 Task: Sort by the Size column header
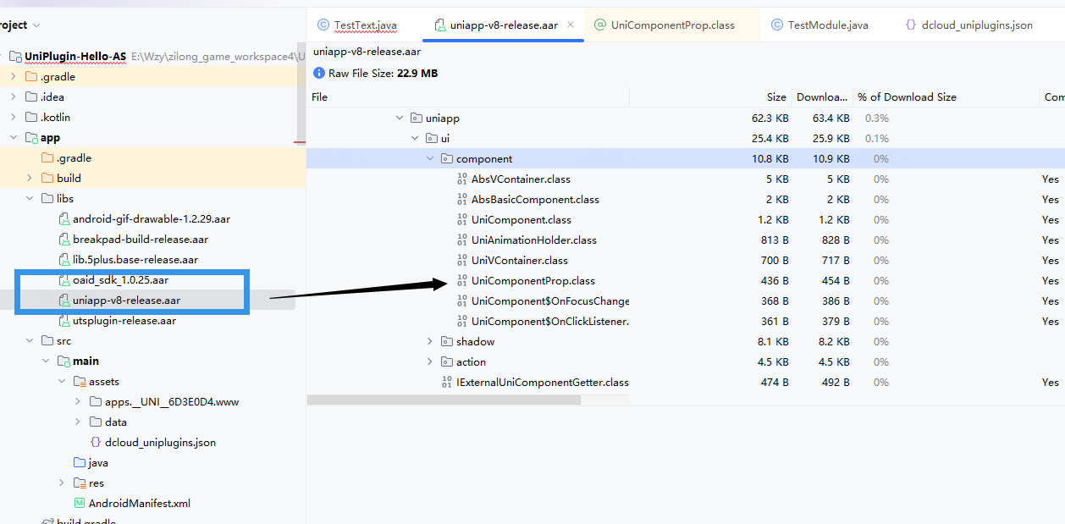pos(775,97)
